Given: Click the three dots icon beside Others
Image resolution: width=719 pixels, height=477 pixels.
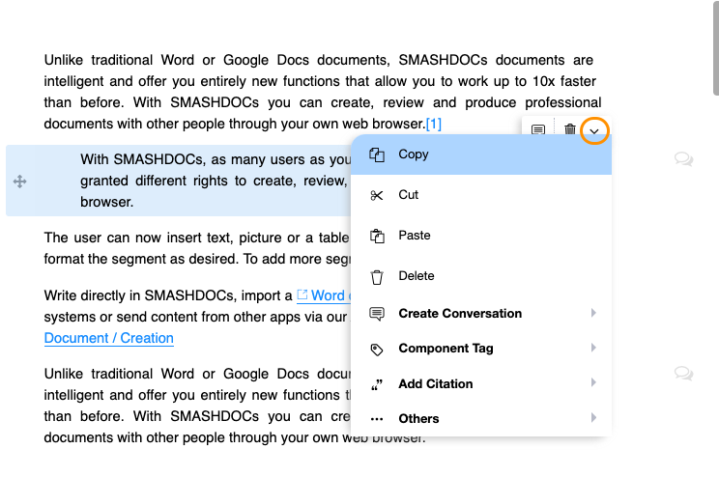Looking at the screenshot, I should tap(377, 419).
